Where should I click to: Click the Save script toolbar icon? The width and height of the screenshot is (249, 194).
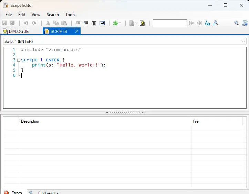coord(4,23)
